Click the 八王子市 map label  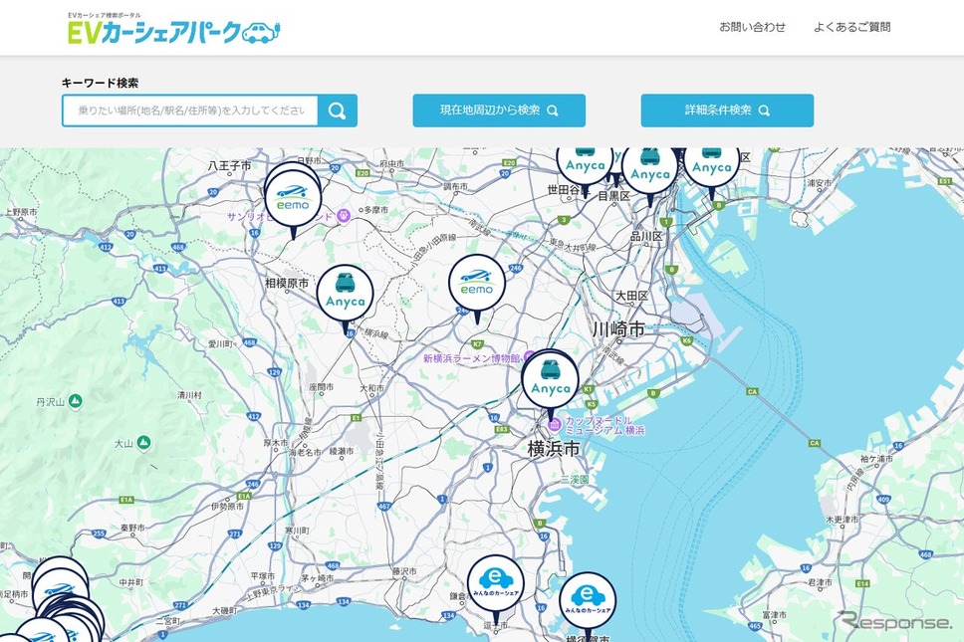tap(229, 165)
